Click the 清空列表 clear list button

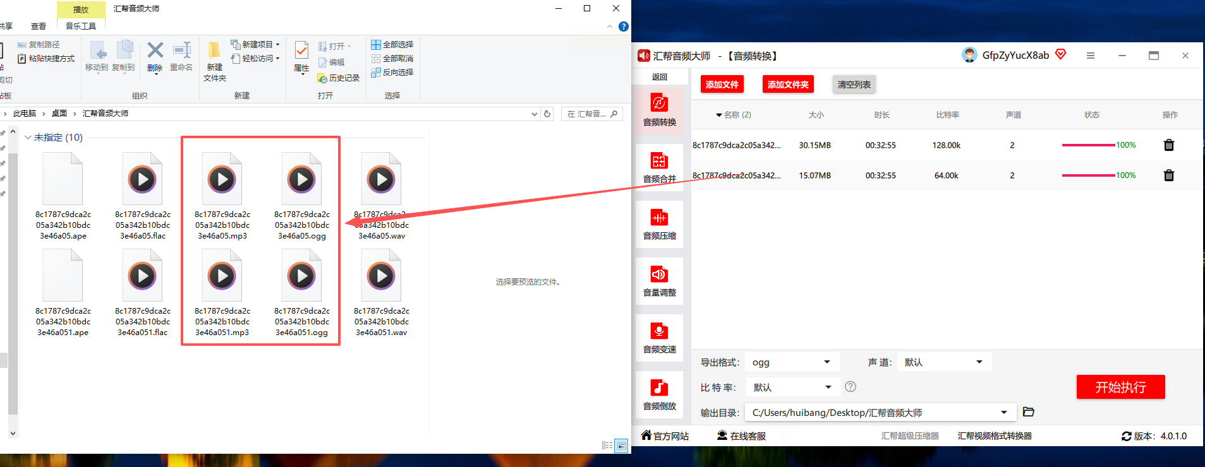coord(854,85)
